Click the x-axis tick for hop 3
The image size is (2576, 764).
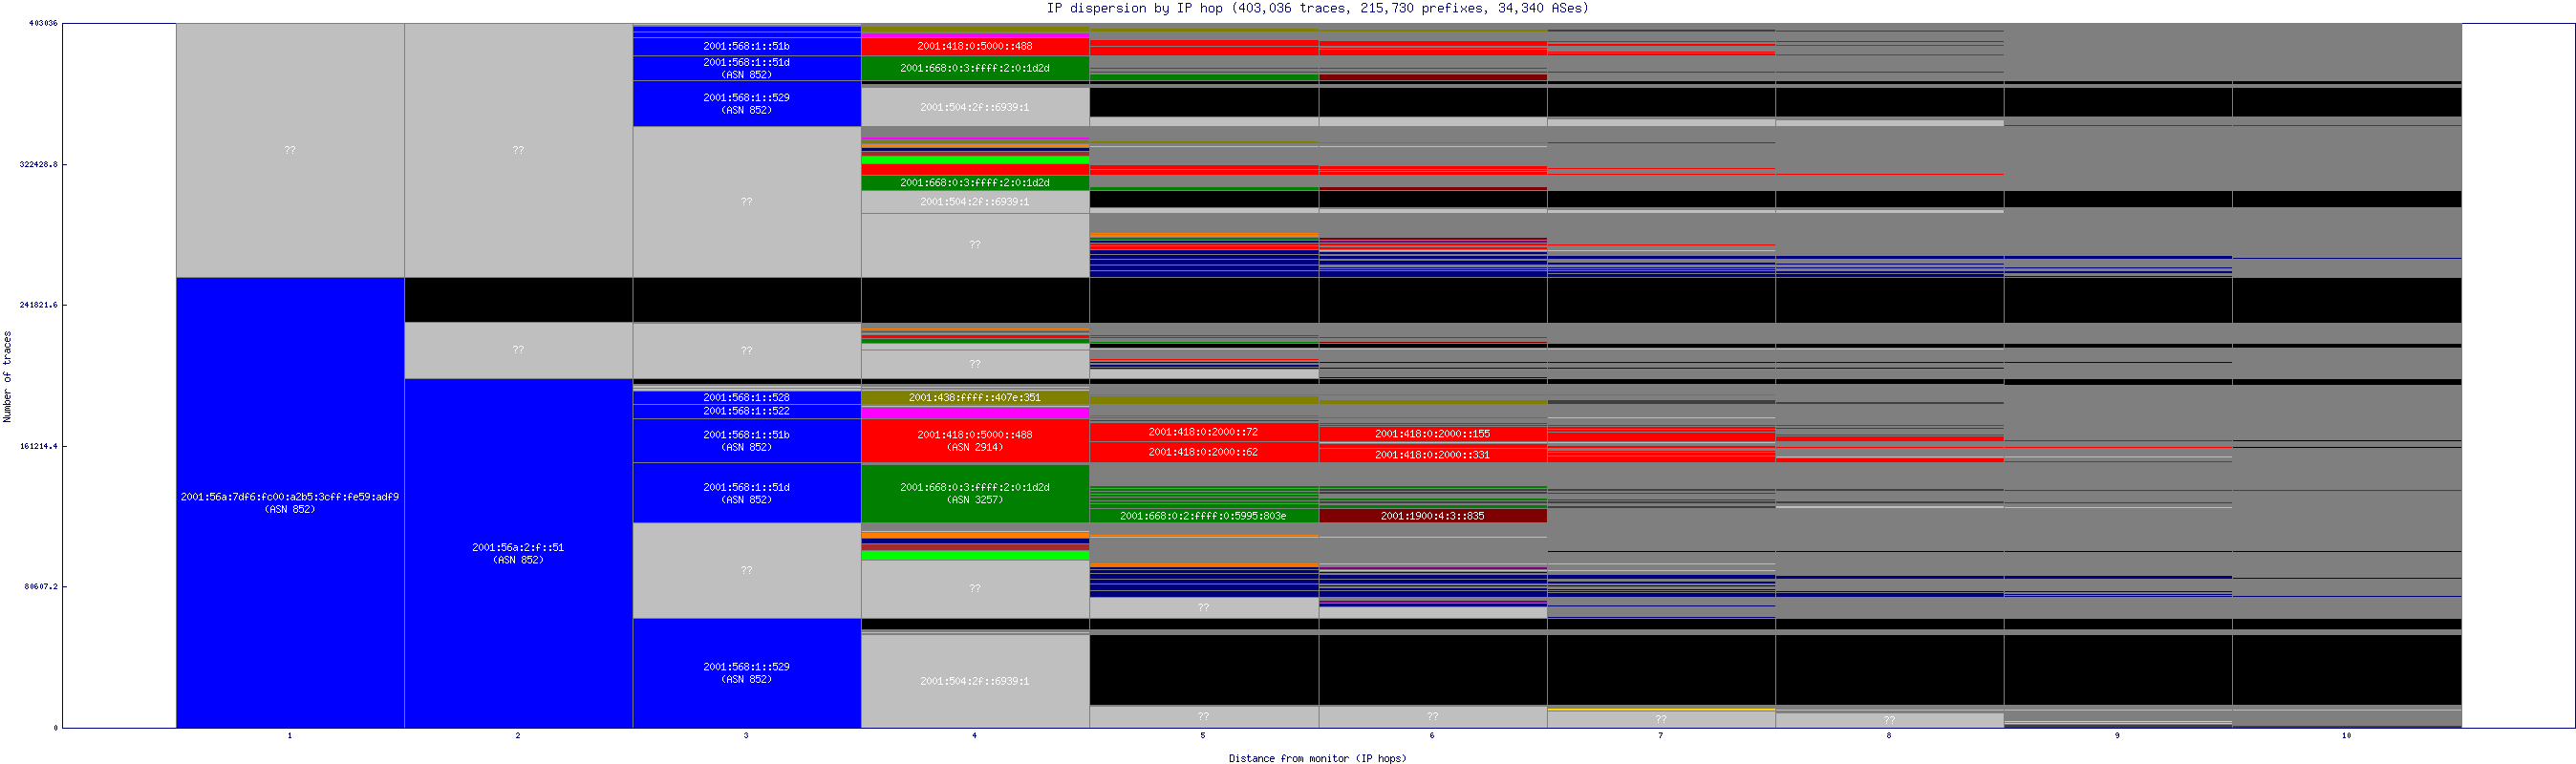point(746,735)
